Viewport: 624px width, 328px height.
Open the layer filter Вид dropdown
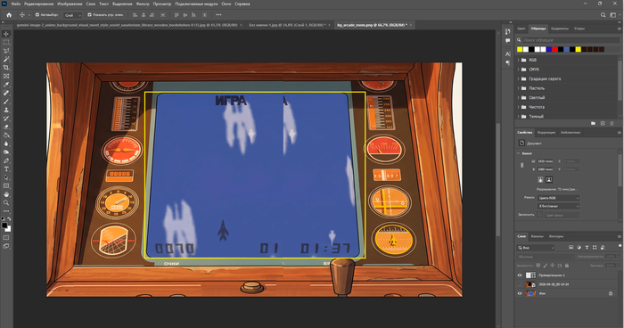tap(536, 248)
